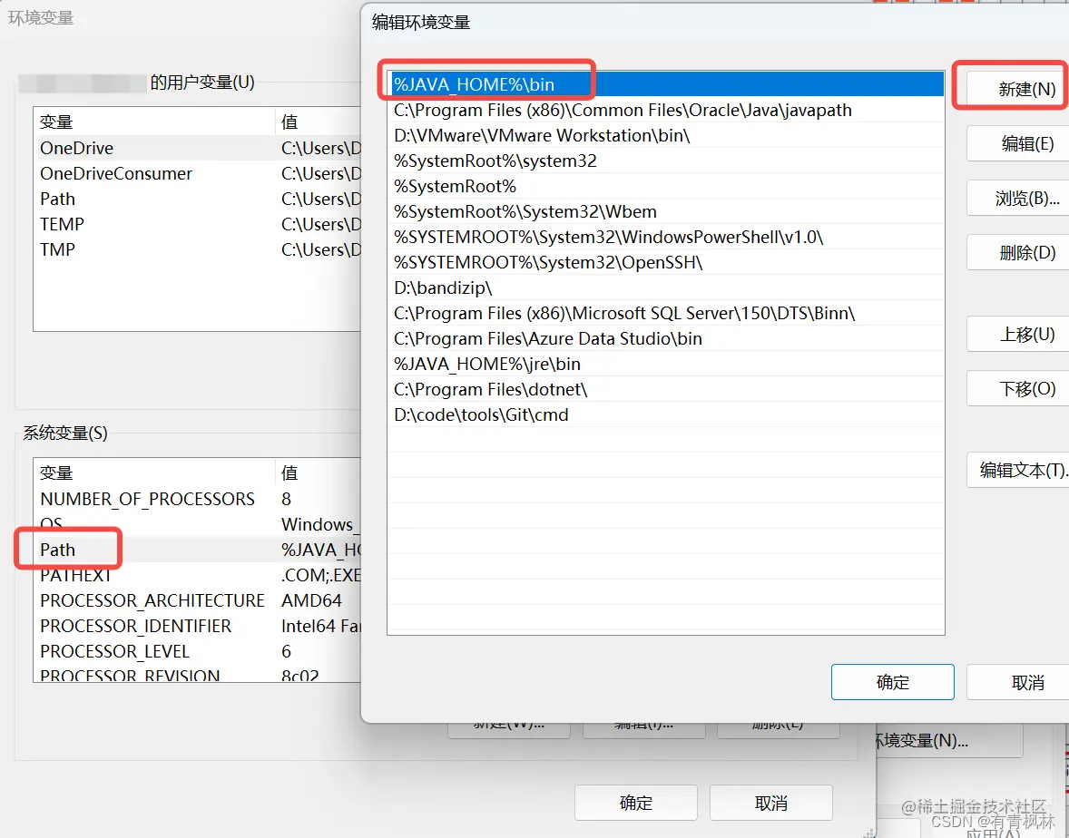The image size is (1069, 838).
Task: Click the 删除(D) button
Action: coord(1018,253)
